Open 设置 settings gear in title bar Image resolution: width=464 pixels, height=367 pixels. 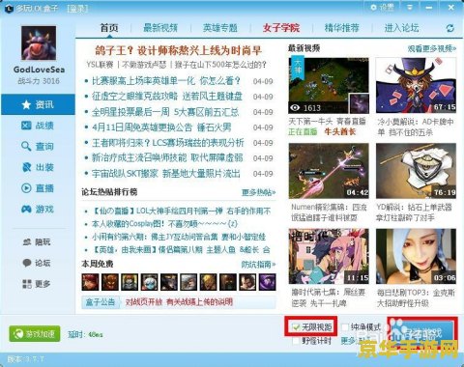[x=382, y=7]
